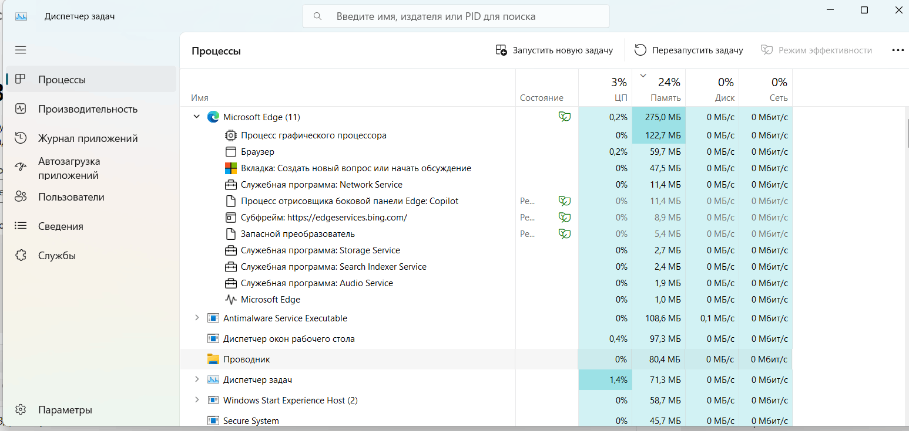The width and height of the screenshot is (909, 431).
Task: Expand the Antimalware Service Executable group
Action: (x=197, y=318)
